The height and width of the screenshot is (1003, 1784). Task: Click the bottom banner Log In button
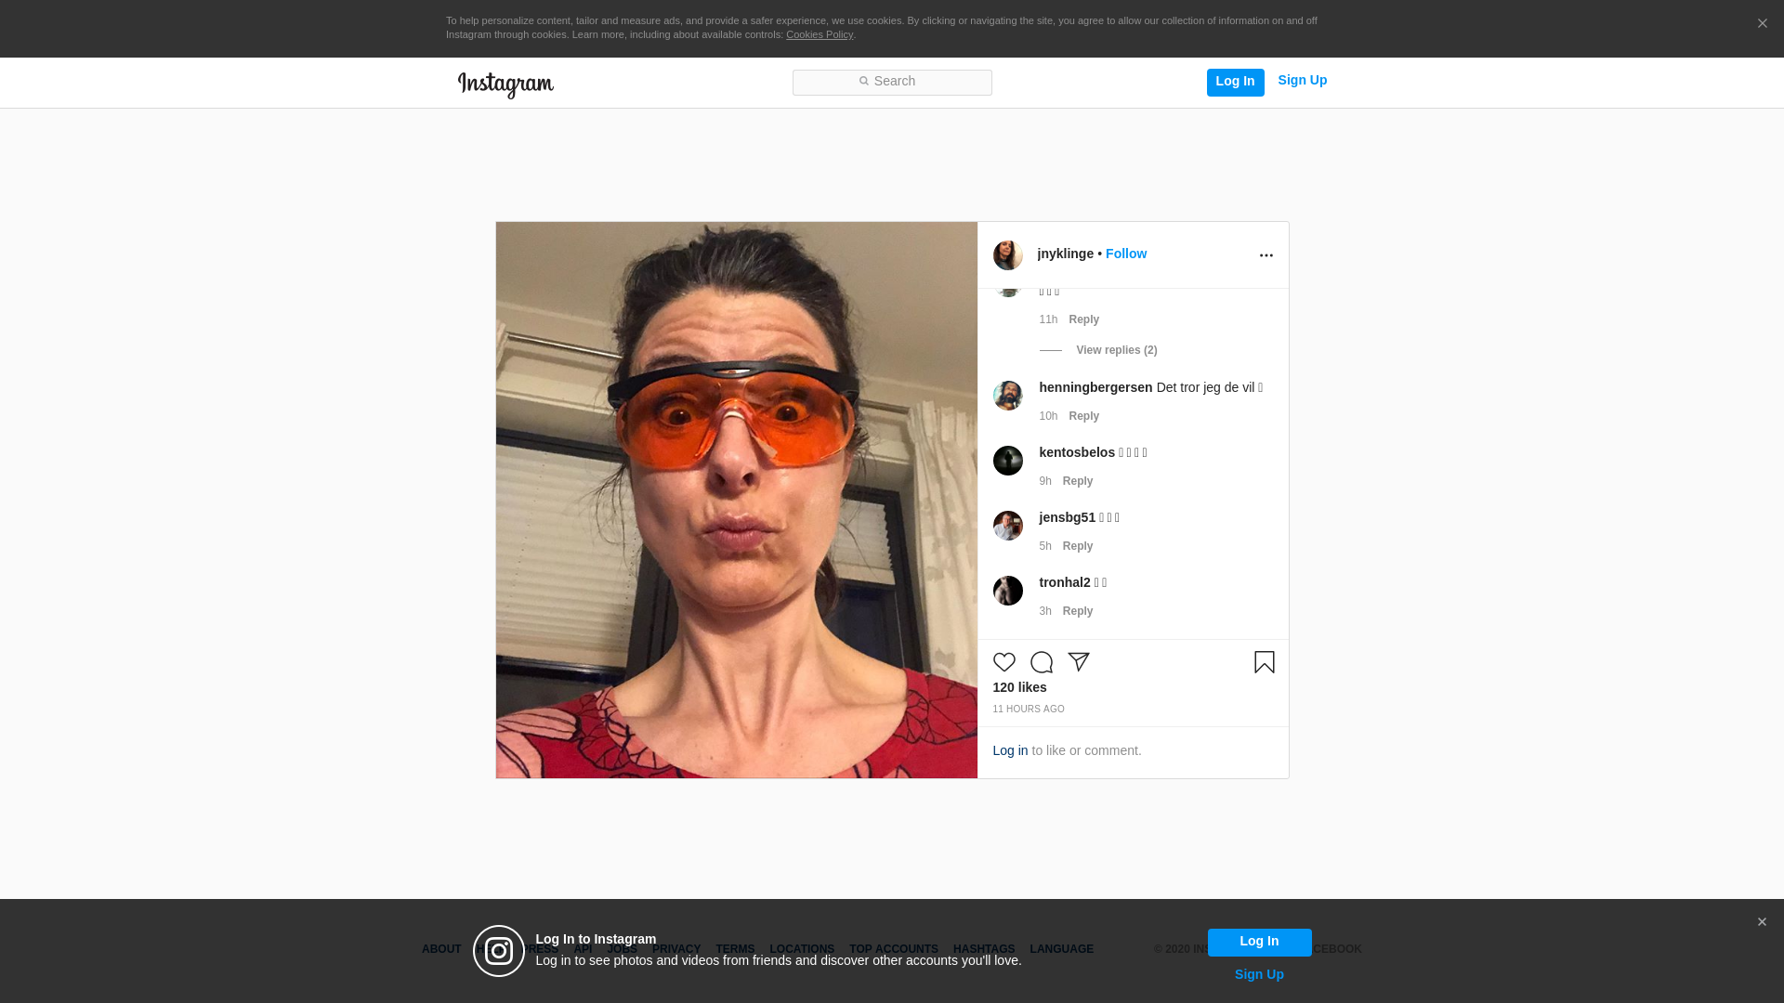click(1260, 943)
